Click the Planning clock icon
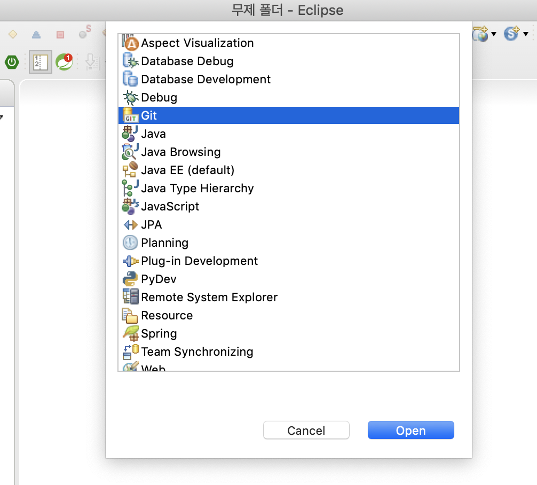537x485 pixels. 130,242
